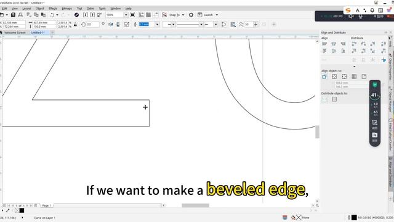The height and width of the screenshot is (222, 394).
Task: Open the start arrowhead dropdown
Action: pyautogui.click(x=174, y=25)
